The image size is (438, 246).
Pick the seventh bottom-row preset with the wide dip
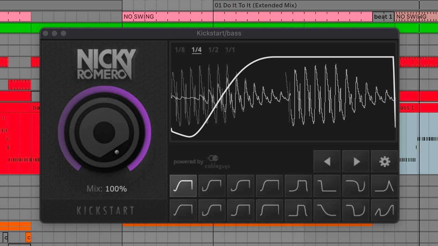[x=356, y=210]
